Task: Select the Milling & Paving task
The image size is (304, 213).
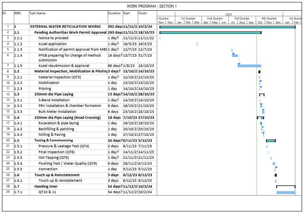Action: [52, 135]
